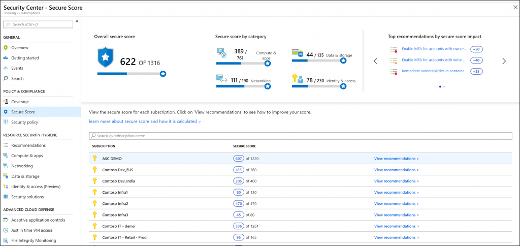Click the Compute & apps category icon
The width and height of the screenshot is (520, 246).
221,52
